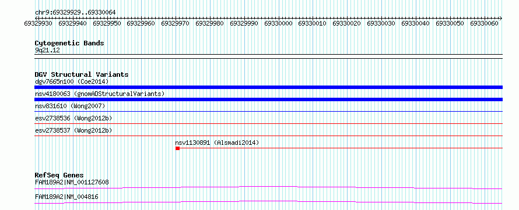
Task: Click the DGV Structural Variants heading
Action: [x=82, y=74]
